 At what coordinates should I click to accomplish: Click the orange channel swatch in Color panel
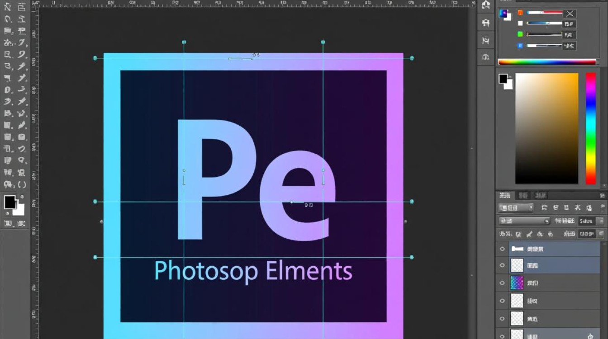(520, 13)
